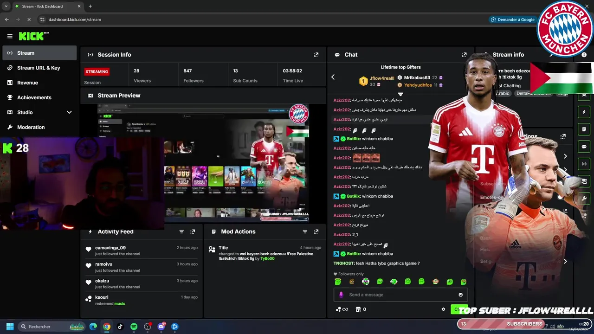Image resolution: width=594 pixels, height=334 pixels.
Task: Open the Windows Start menu
Action: pos(10,327)
